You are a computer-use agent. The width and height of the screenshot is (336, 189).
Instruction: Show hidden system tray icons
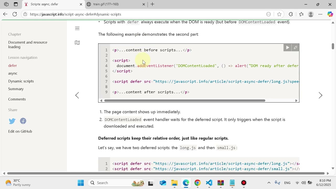point(269,183)
